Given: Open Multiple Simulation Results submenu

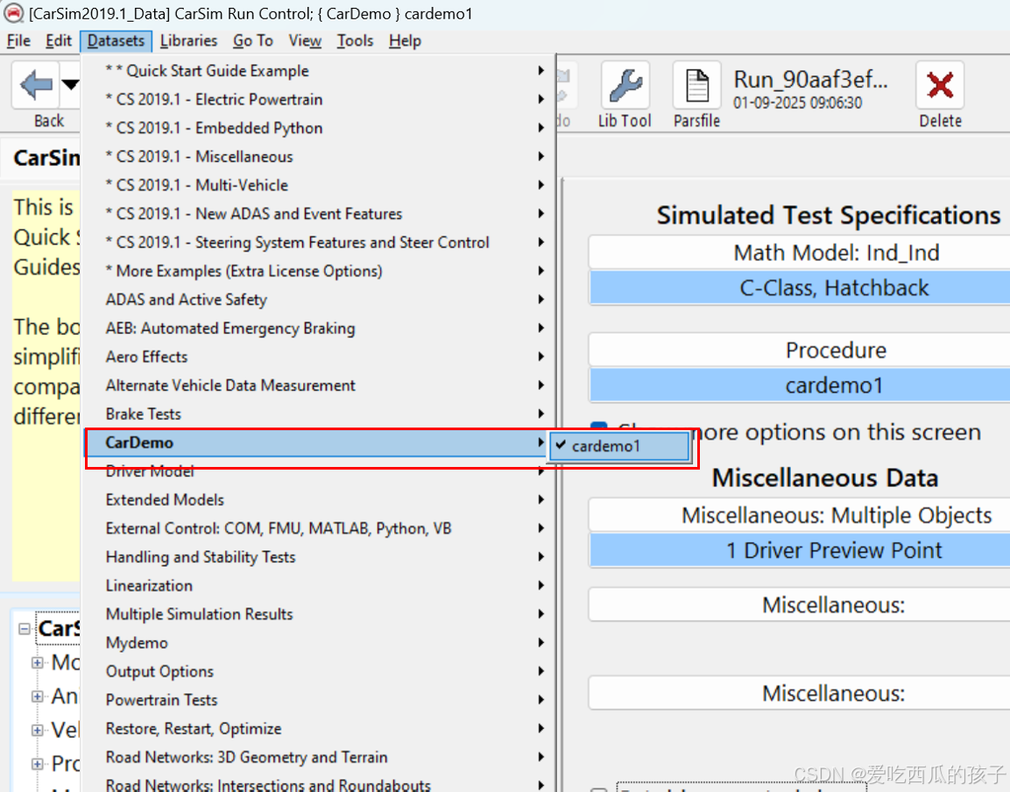Looking at the screenshot, I should click(x=317, y=614).
